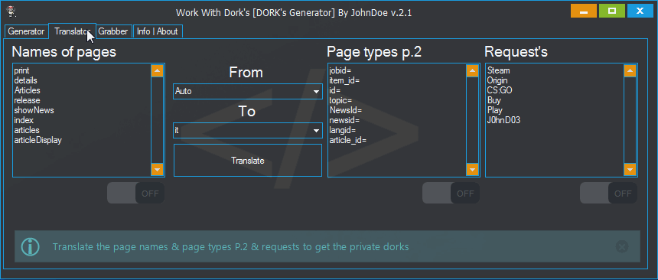658x280 pixels.
Task: Select showNews in Names of pages list
Action: tap(34, 110)
